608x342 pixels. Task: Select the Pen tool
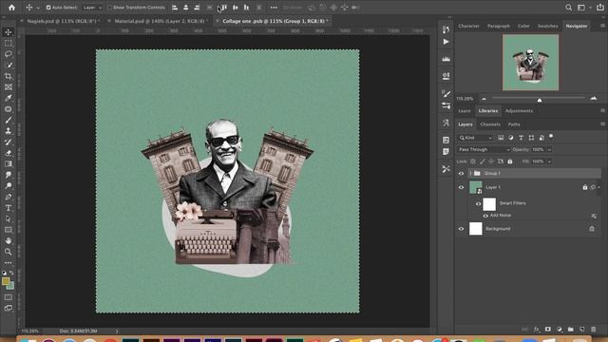point(9,197)
